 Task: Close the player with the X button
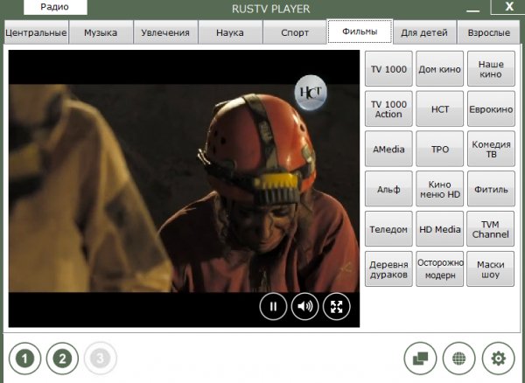tap(508, 7)
